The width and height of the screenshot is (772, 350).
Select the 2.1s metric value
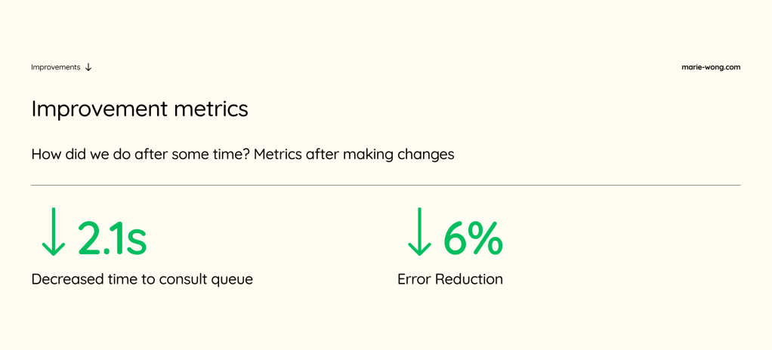coord(112,238)
